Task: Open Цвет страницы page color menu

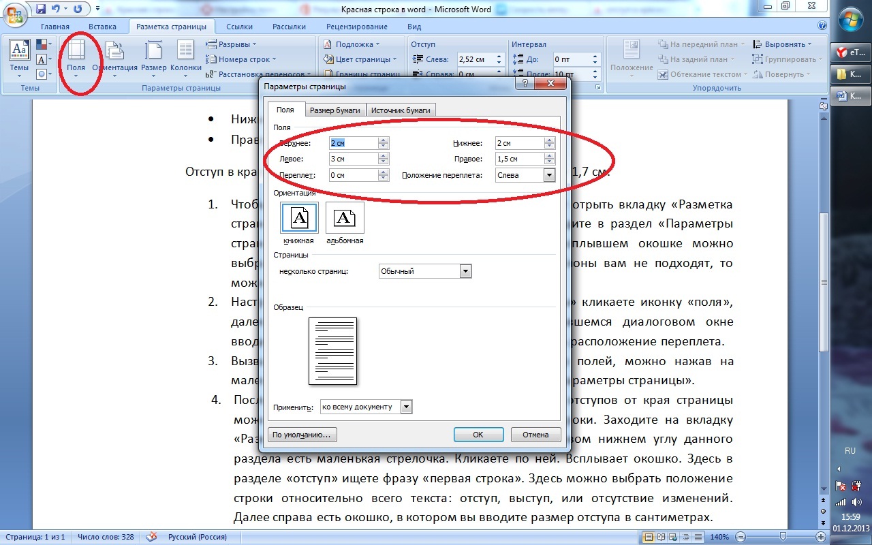Action: pos(360,59)
